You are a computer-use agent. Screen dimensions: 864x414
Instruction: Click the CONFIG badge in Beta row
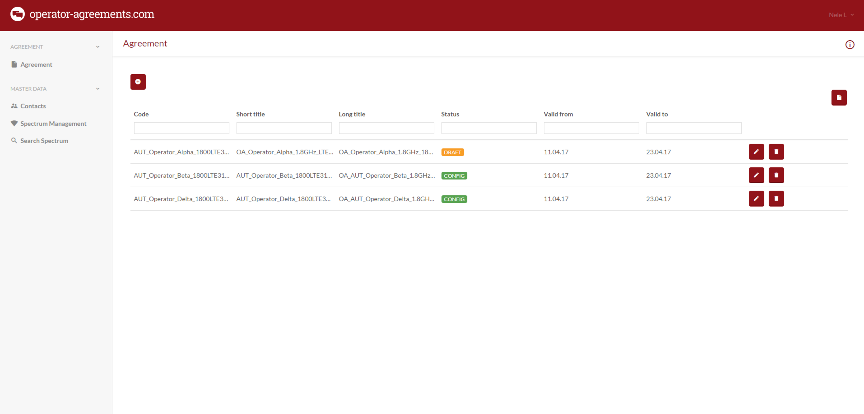pos(454,175)
